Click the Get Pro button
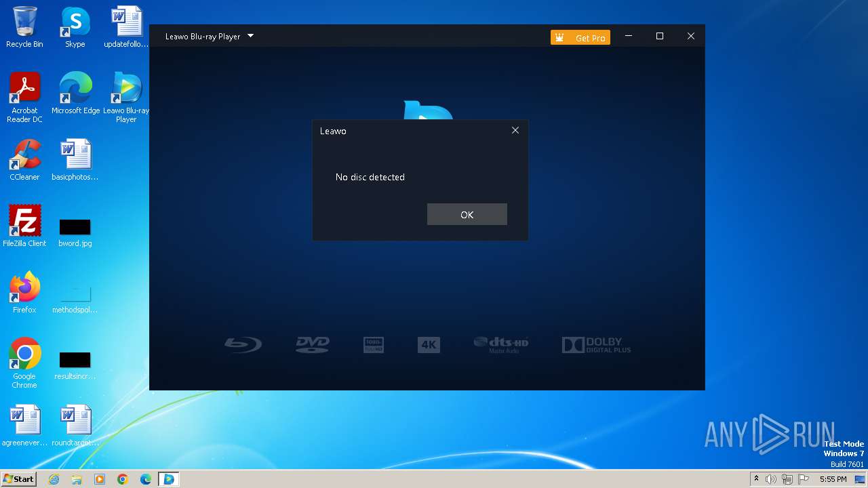Image resolution: width=868 pixels, height=488 pixels. click(580, 38)
